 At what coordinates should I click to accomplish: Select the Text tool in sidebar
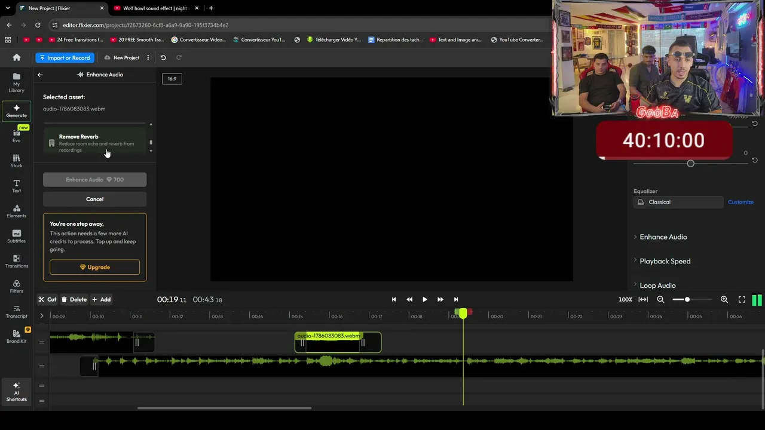click(x=16, y=186)
